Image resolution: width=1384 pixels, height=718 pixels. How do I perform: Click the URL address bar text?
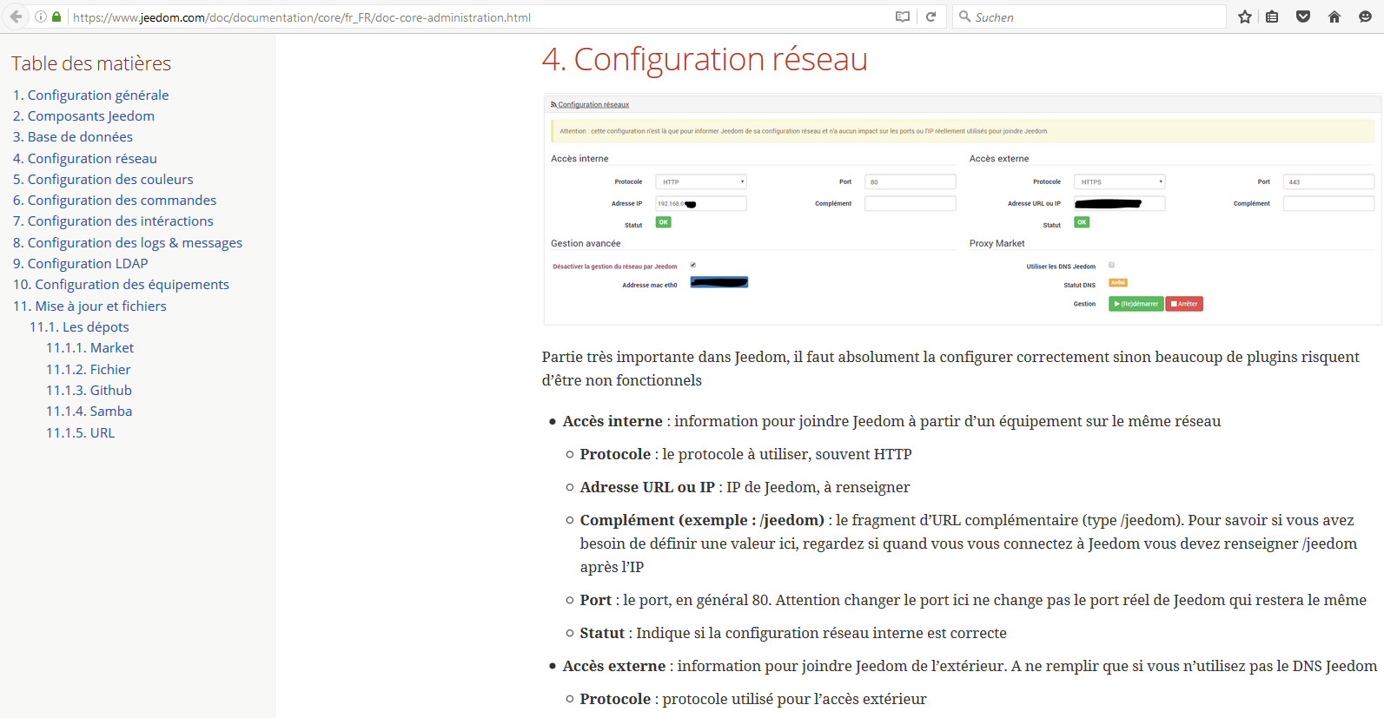(x=301, y=17)
